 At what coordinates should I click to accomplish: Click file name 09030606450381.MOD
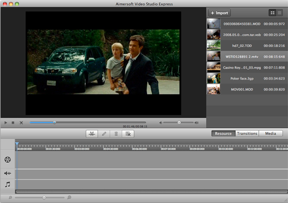pyautogui.click(x=242, y=24)
